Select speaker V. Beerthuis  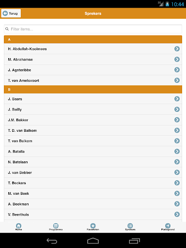point(93,215)
